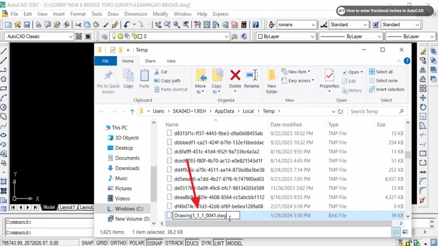
Task: Expand the New item dropdown
Action: pyautogui.click(x=296, y=72)
